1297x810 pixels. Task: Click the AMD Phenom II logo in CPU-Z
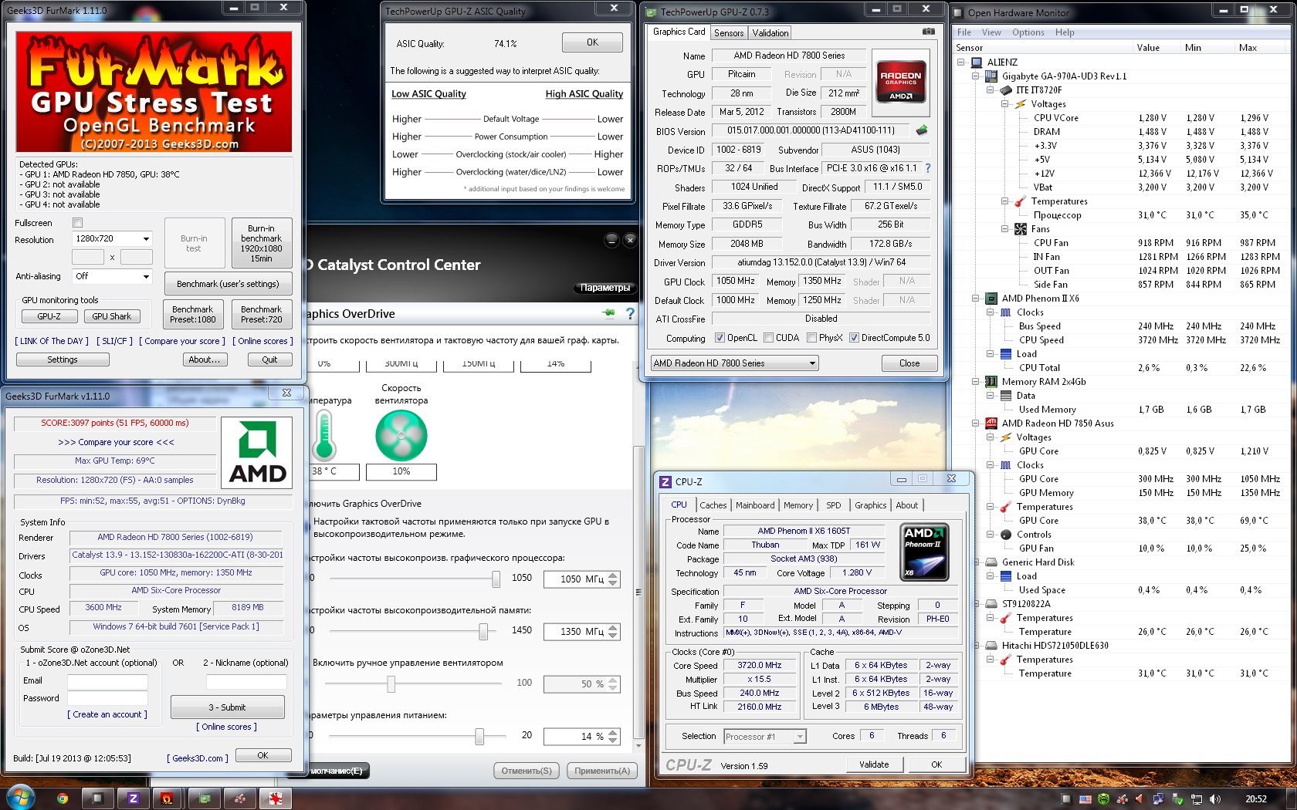pyautogui.click(x=925, y=552)
